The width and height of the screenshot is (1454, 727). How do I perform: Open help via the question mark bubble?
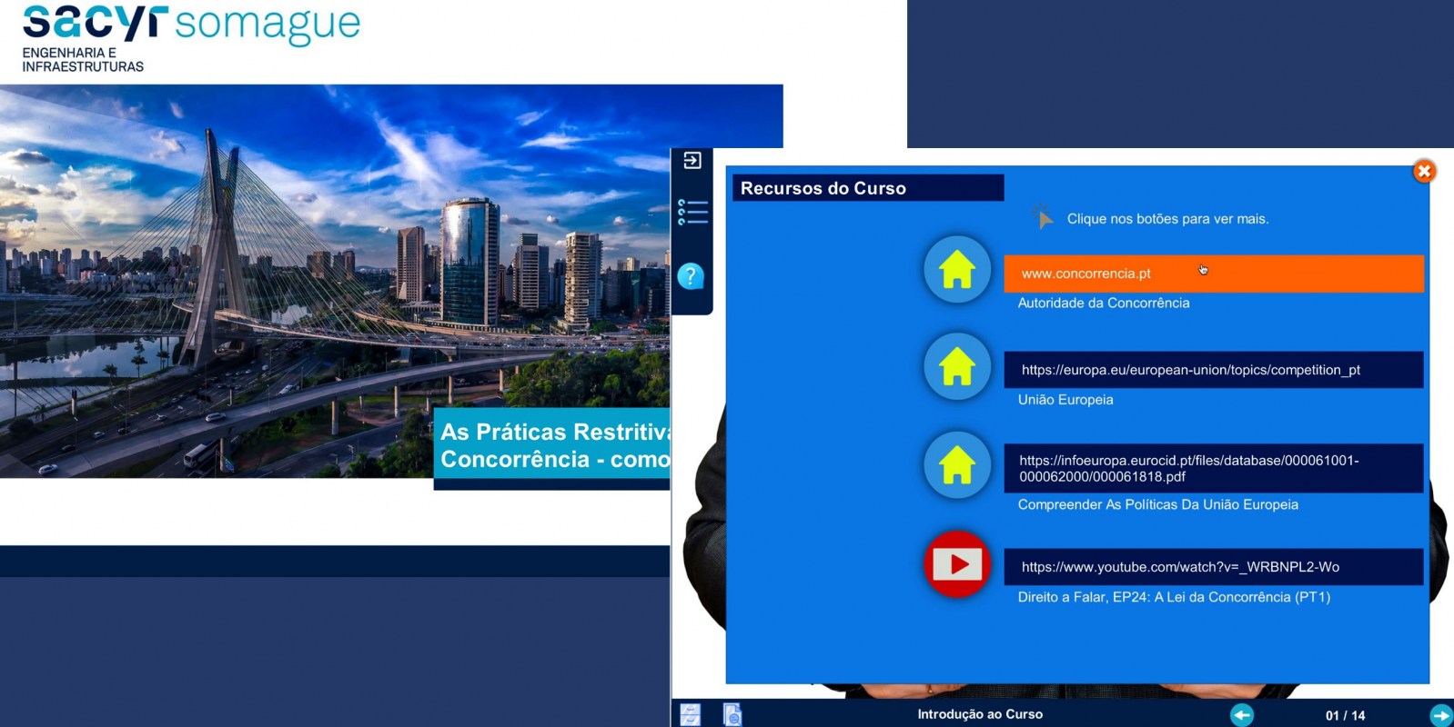pyautogui.click(x=691, y=275)
